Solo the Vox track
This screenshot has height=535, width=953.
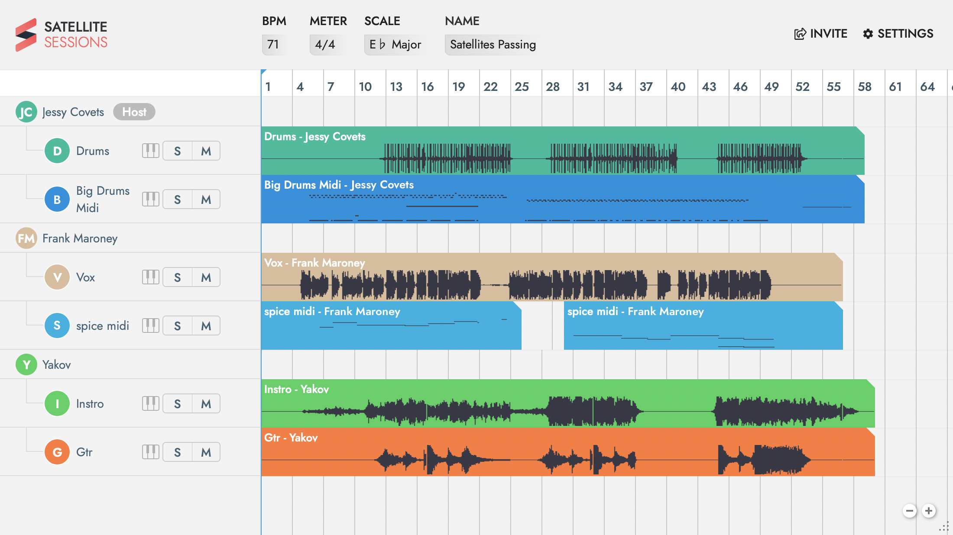177,277
